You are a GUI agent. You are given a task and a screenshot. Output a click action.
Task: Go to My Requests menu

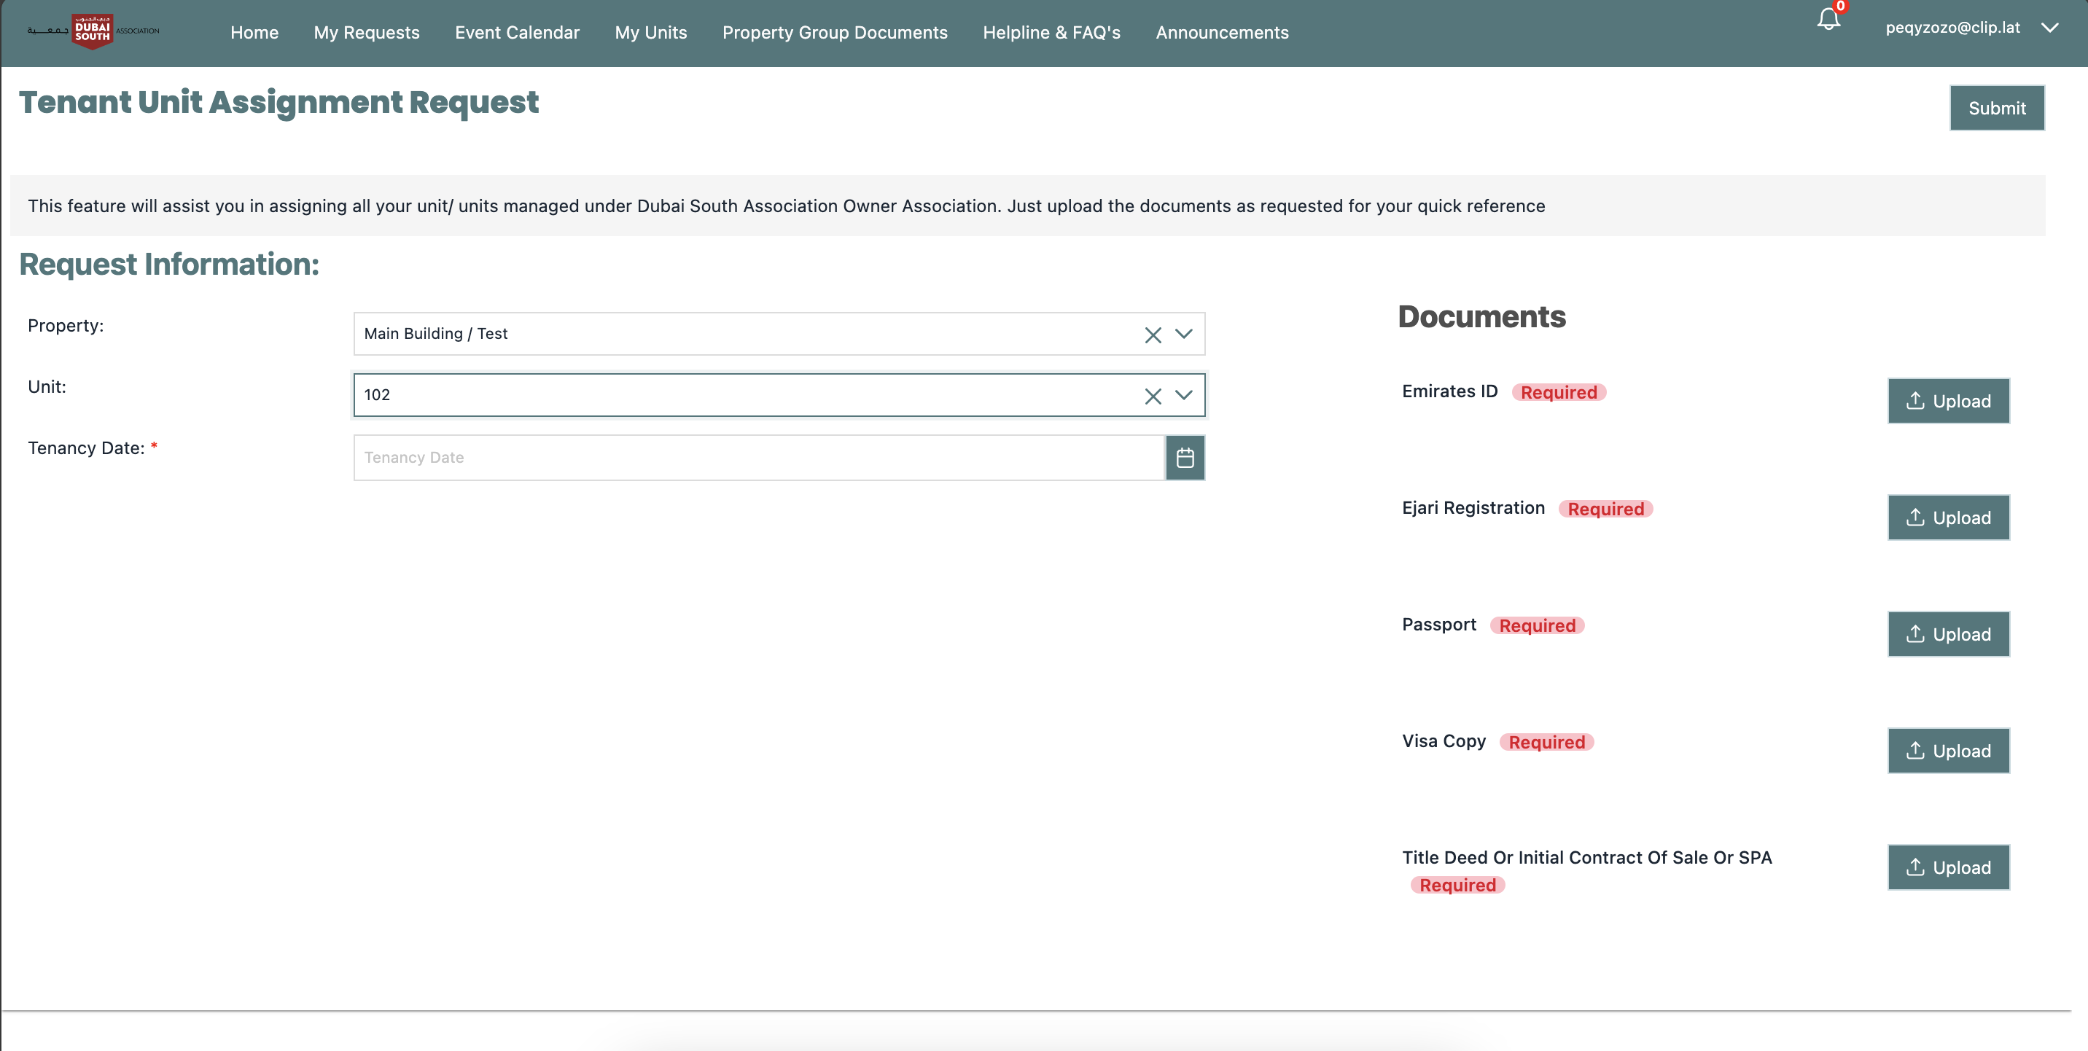[x=367, y=32]
